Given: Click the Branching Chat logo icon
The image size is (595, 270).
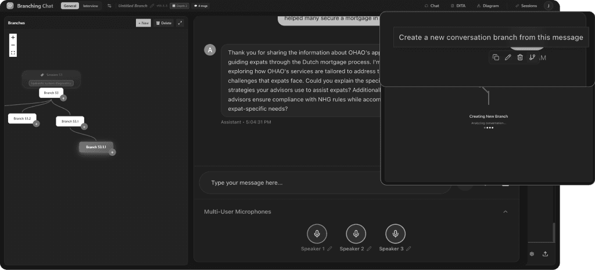Looking at the screenshot, I should 10,6.
